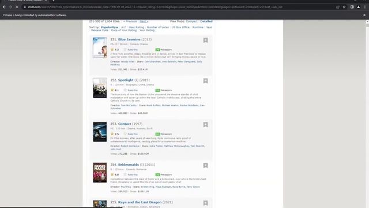Sort results by Number of Votes
Viewport: 369px width, 208px height.
pyautogui.click(x=157, y=27)
